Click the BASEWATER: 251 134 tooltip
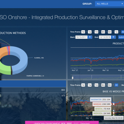 101,100
